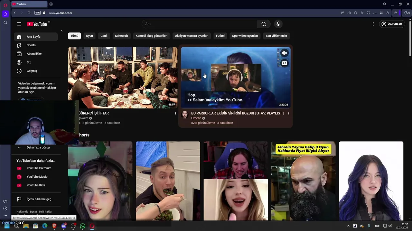Open YouTube Music link
The height and width of the screenshot is (231, 412).
[x=36, y=177]
